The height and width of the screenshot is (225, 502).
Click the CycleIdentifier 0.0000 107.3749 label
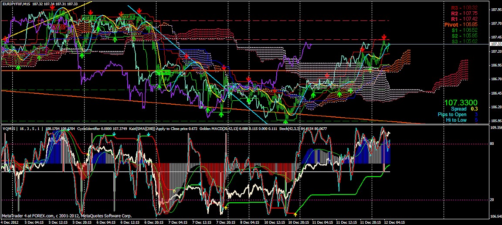[102, 129]
